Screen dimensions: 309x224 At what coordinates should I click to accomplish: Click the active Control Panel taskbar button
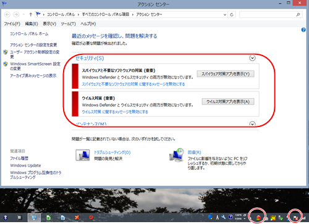click(x=34, y=217)
